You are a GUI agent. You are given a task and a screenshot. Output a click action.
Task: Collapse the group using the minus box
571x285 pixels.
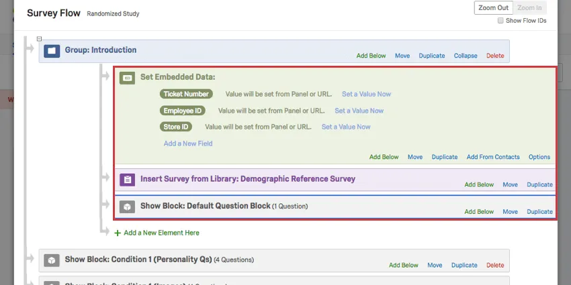coord(40,39)
